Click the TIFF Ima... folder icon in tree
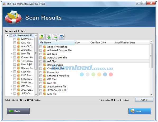This screenshot has width=158, height=122. [18, 61]
